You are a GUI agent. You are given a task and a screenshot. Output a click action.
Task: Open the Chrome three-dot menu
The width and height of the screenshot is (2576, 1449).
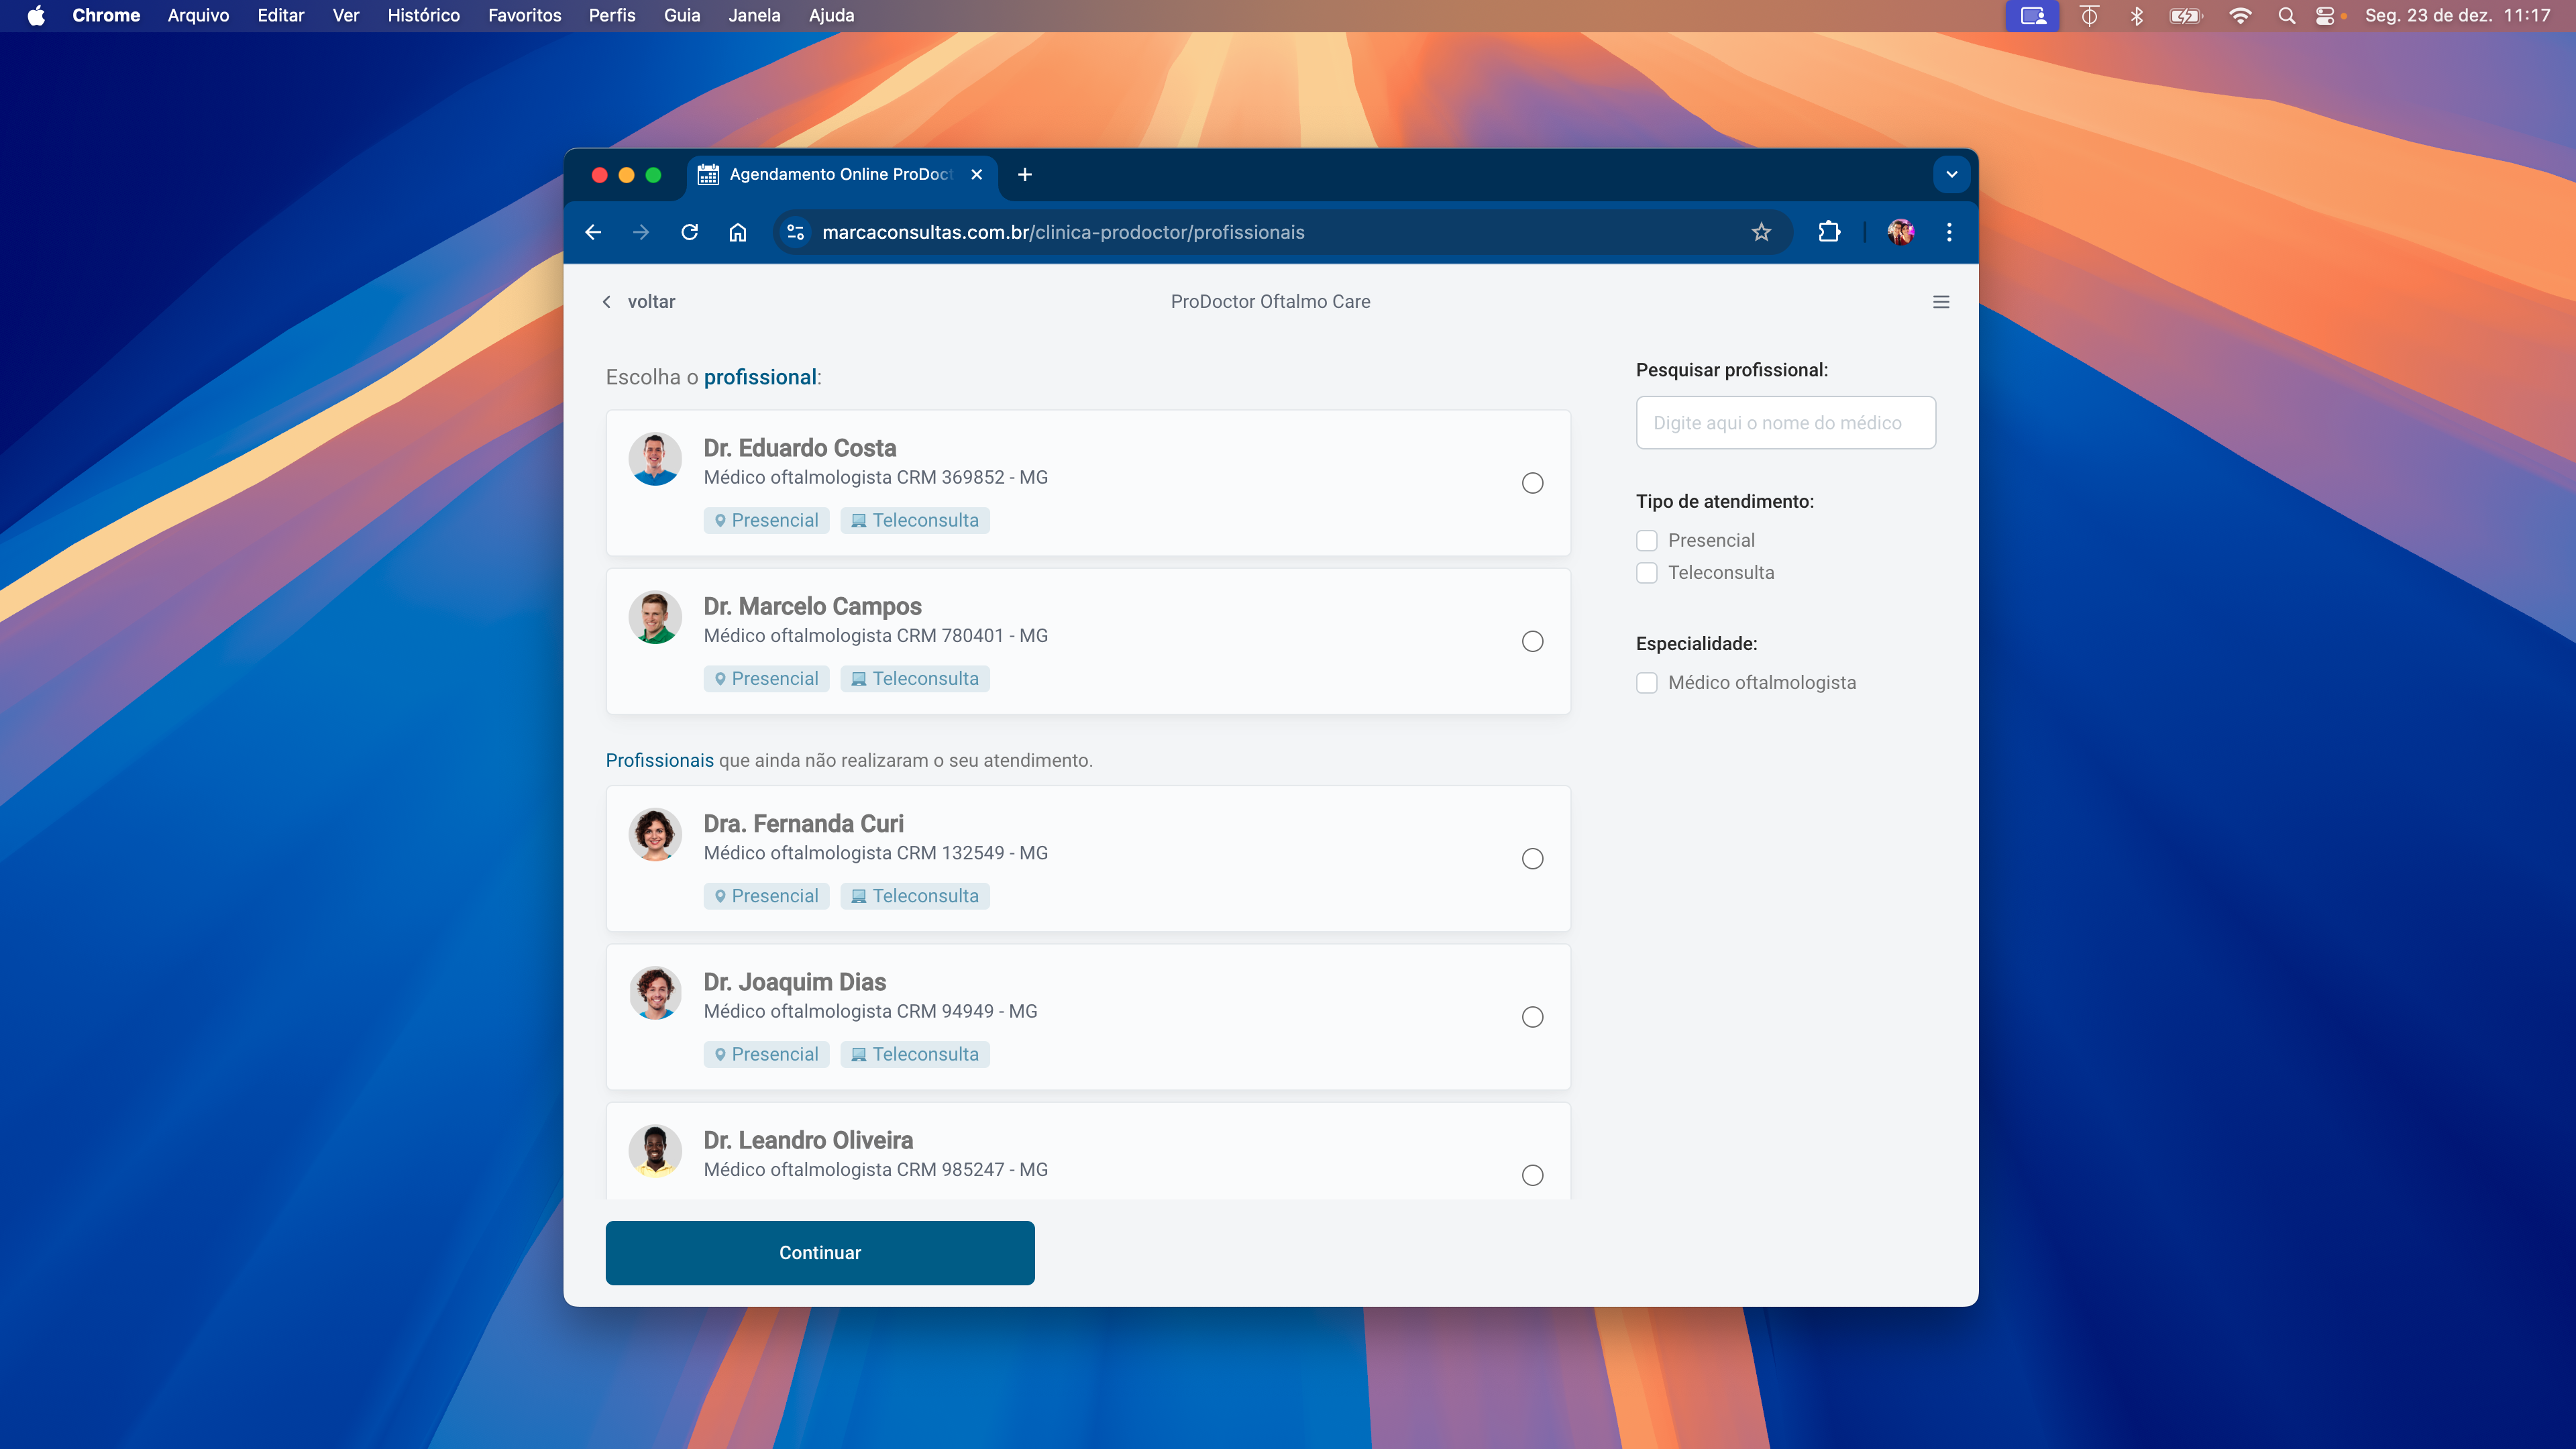point(1949,232)
